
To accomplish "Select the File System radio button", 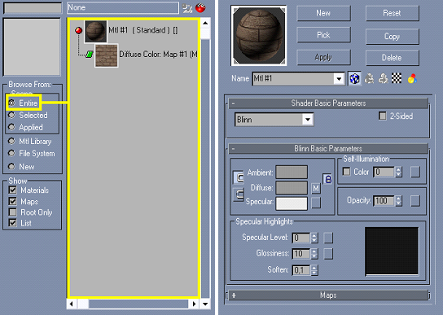I will tap(11, 153).
